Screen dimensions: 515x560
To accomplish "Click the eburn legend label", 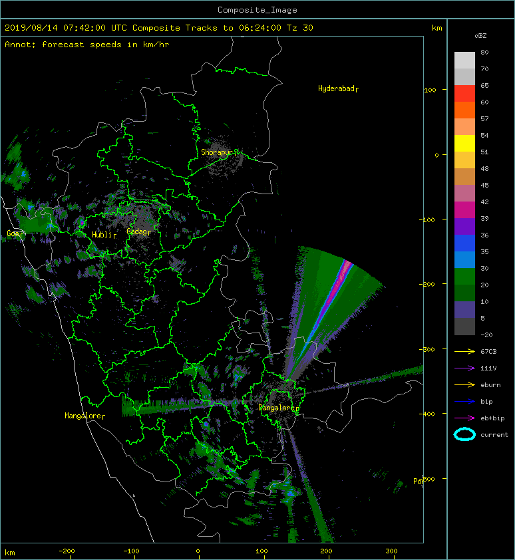I will click(490, 385).
